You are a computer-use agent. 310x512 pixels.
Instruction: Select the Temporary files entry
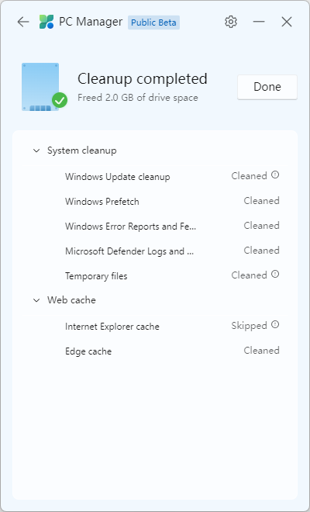[155, 276]
